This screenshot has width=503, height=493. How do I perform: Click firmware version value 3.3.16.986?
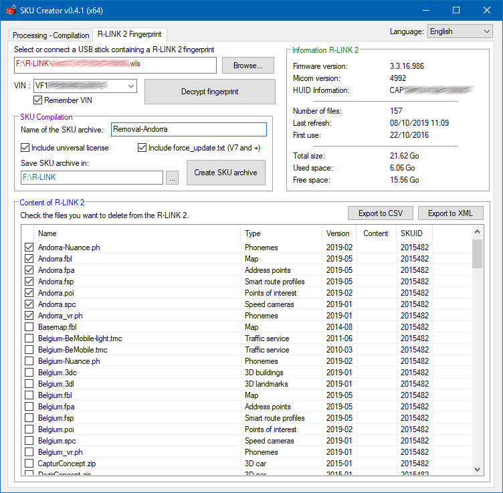pyautogui.click(x=407, y=66)
